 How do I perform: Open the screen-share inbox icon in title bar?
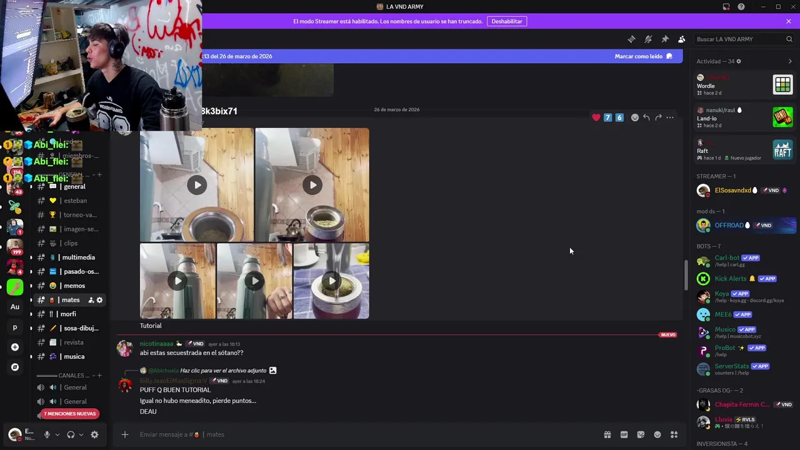[726, 7]
